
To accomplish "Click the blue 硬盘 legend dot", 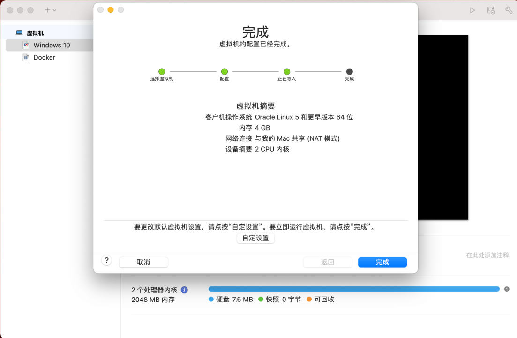I will [211, 300].
